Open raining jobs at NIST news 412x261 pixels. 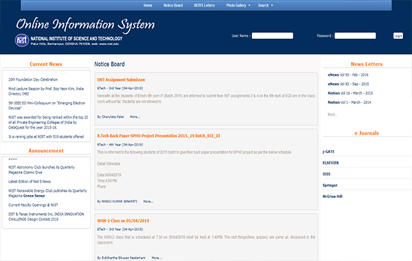[x=46, y=136]
